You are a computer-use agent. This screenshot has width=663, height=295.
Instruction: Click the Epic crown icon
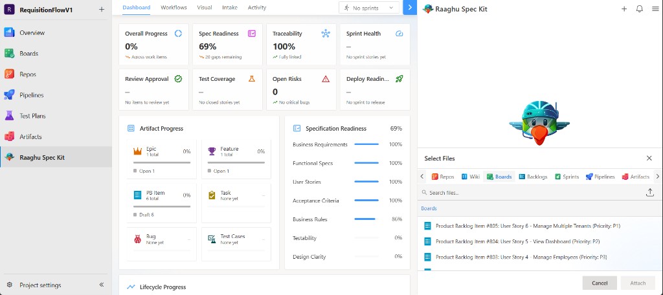tap(137, 151)
